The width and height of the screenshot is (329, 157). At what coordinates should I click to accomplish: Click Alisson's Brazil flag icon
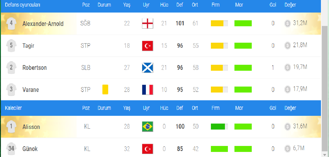point(148,127)
